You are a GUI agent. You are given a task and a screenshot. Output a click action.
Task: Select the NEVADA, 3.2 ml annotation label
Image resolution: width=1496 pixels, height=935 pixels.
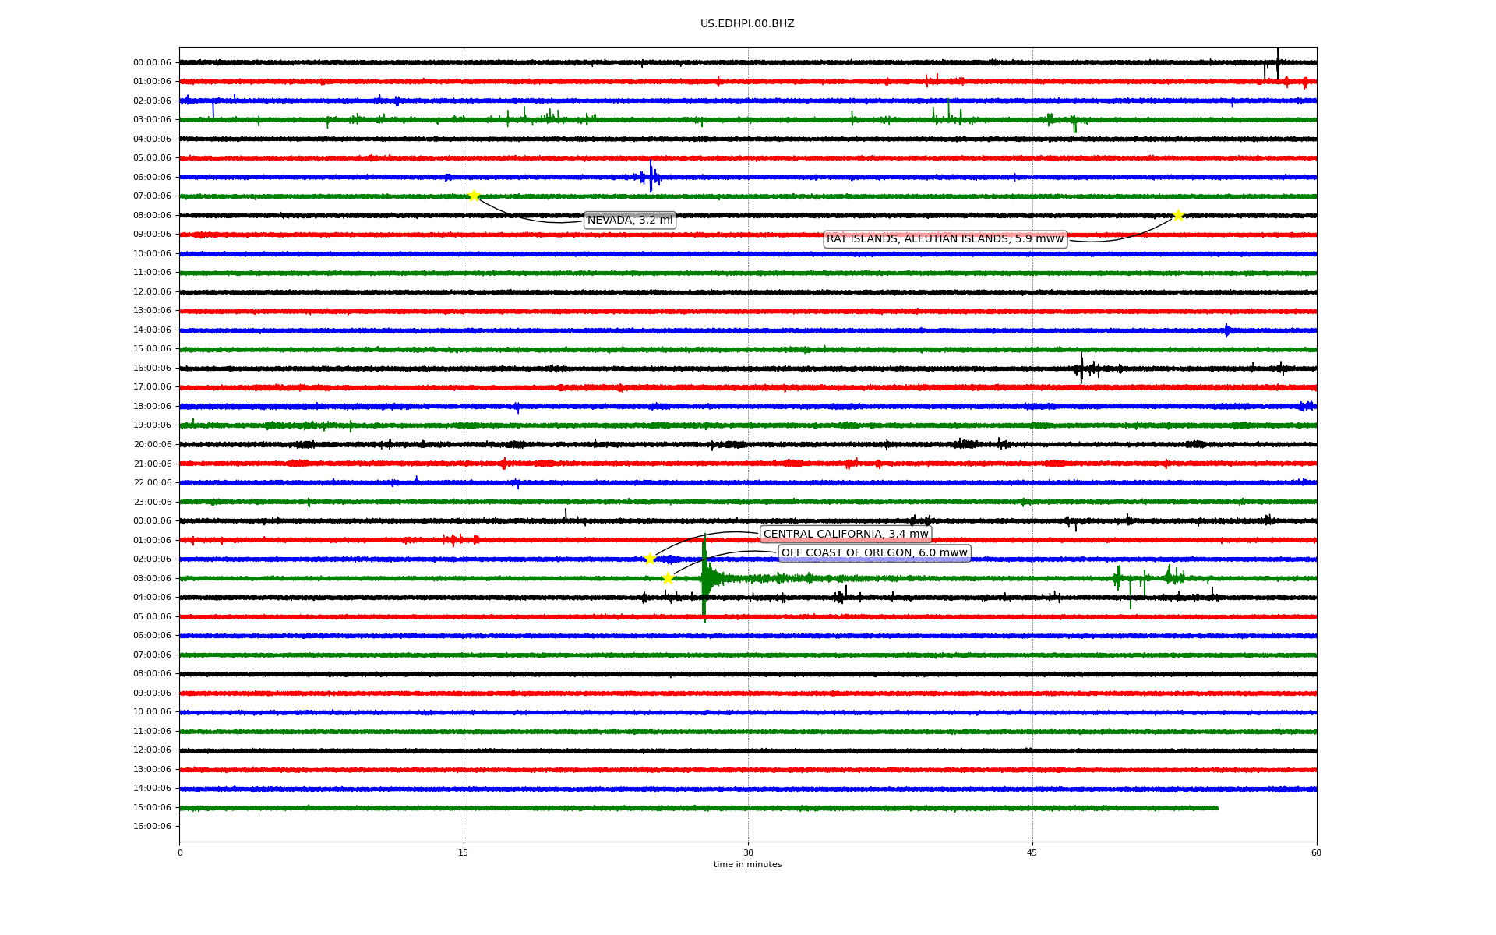point(630,221)
